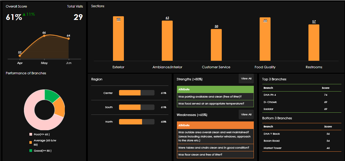Click the parking available and clean strength row
Image resolution: width=345 pixels, height=161 pixels.
(x=215, y=96)
